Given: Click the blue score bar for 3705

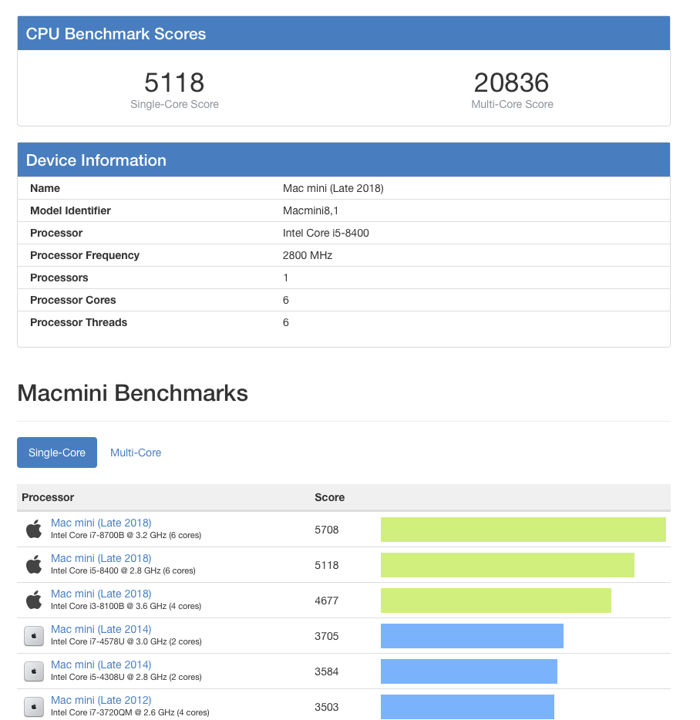Looking at the screenshot, I should pos(472,636).
